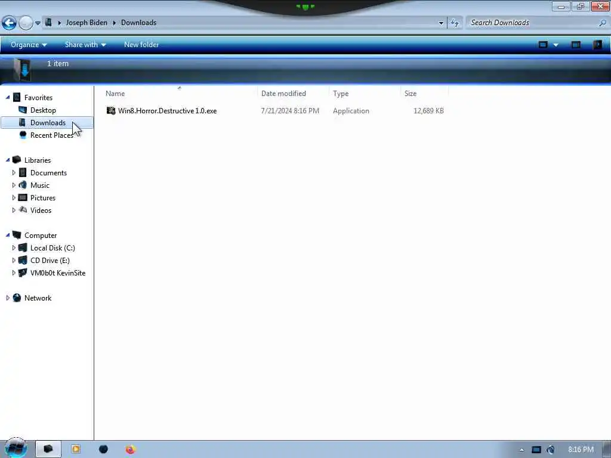Viewport: 611px width, 458px height.
Task: Click the network tray icon
Action: [x=536, y=450]
